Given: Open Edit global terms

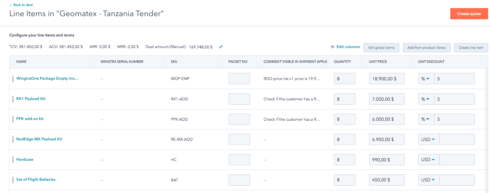Looking at the screenshot, I should [381, 48].
